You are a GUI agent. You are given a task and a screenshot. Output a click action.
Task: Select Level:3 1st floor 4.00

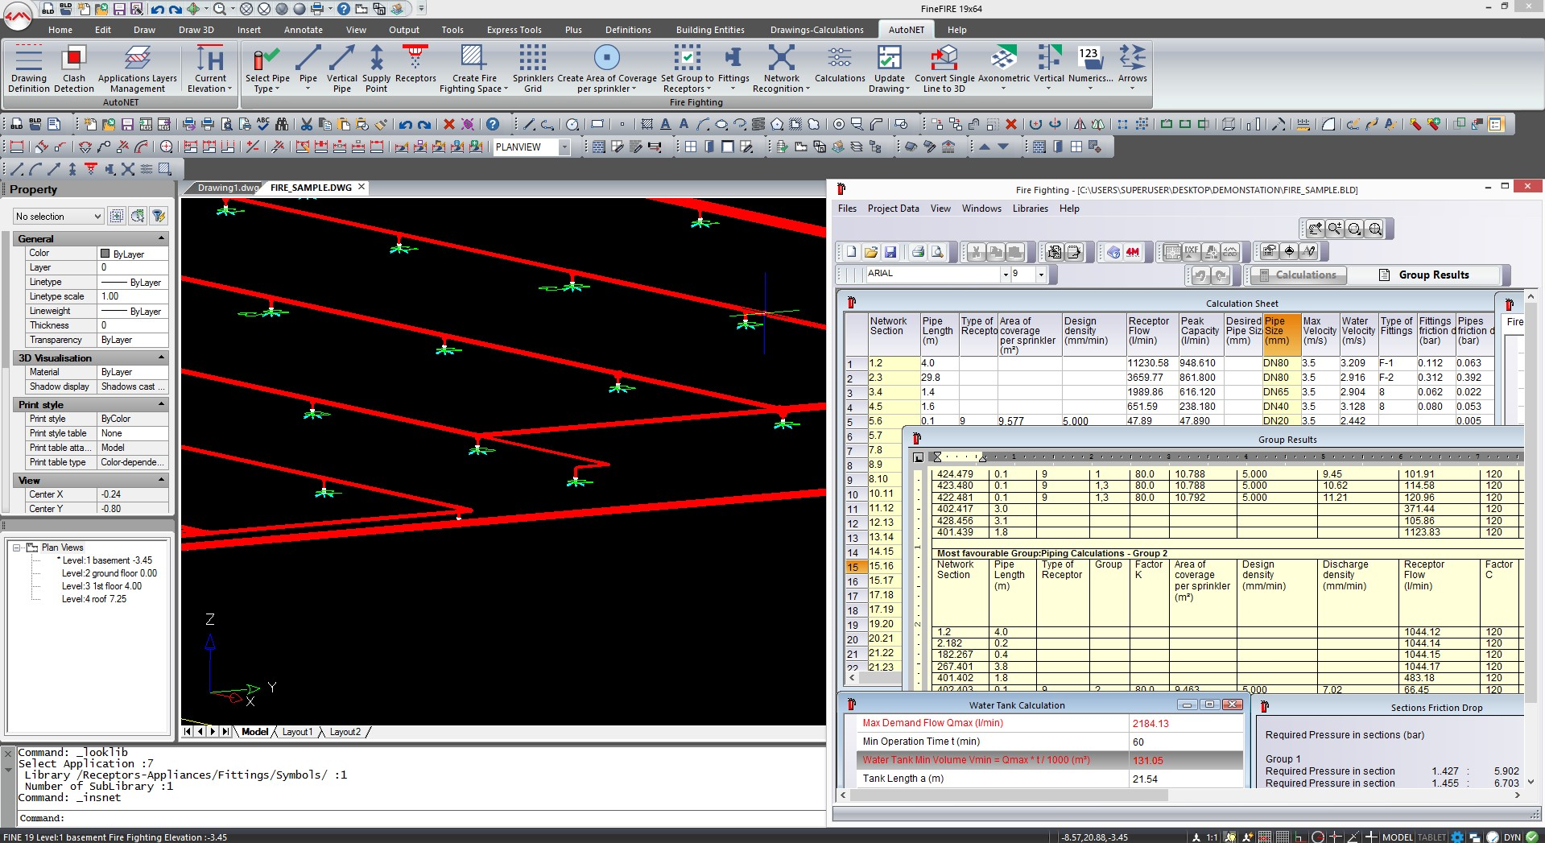click(x=101, y=586)
